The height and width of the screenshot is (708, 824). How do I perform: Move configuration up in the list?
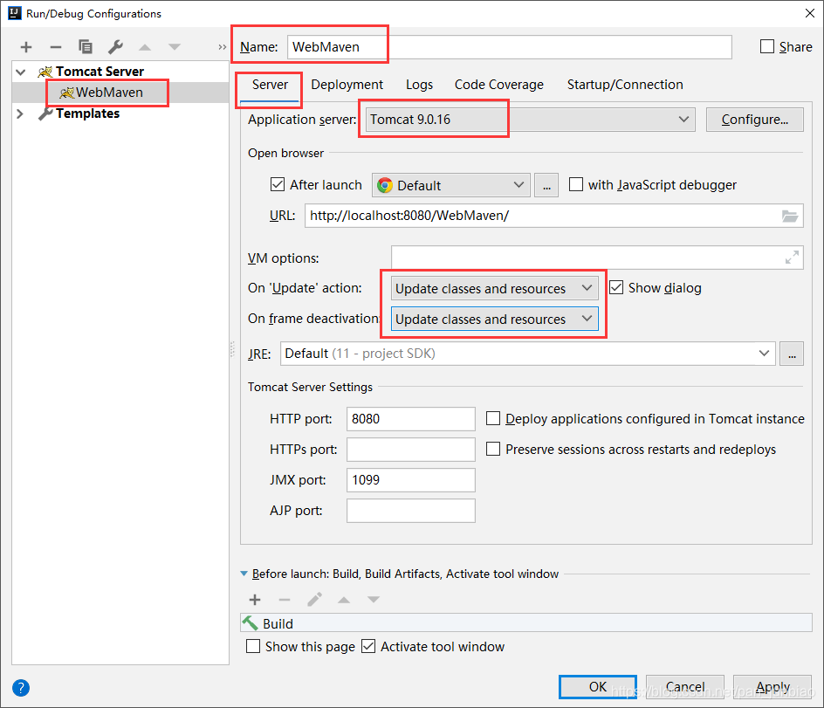coord(145,47)
